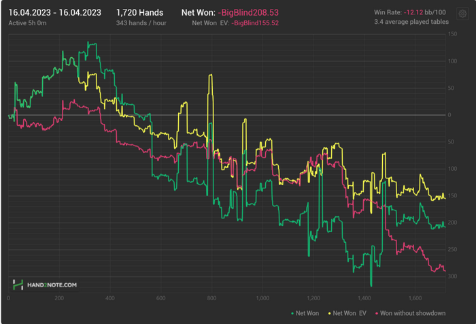Click the green Net Won legend dot
Screen dimensions: 476x324
292,314
